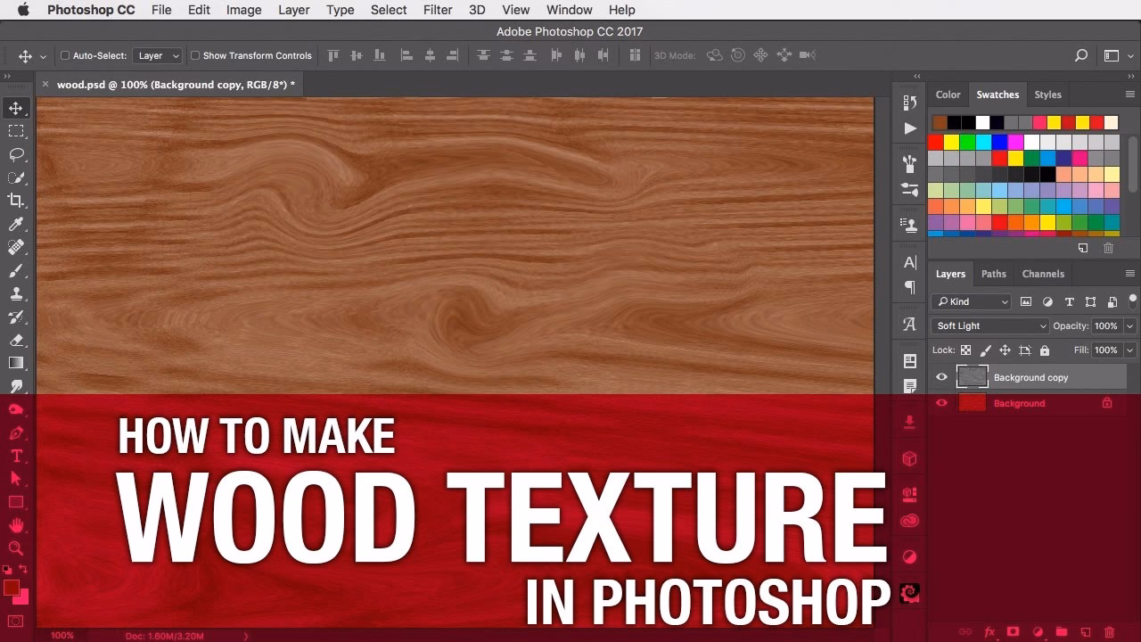Select the Zoom tool
The width and height of the screenshot is (1141, 642).
tap(16, 548)
